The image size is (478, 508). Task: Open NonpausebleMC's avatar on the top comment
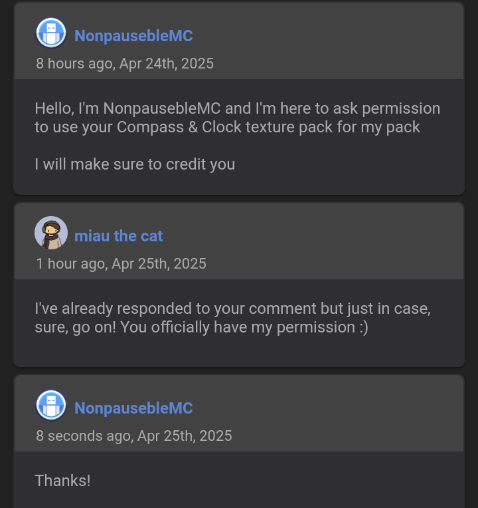point(51,33)
